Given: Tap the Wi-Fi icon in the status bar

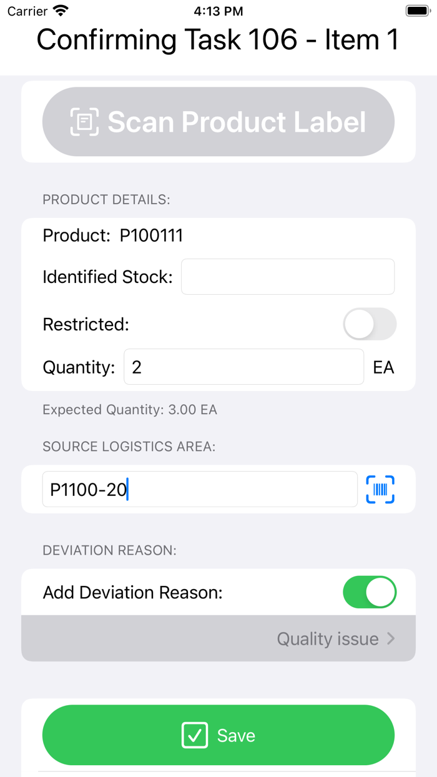Looking at the screenshot, I should click(61, 11).
